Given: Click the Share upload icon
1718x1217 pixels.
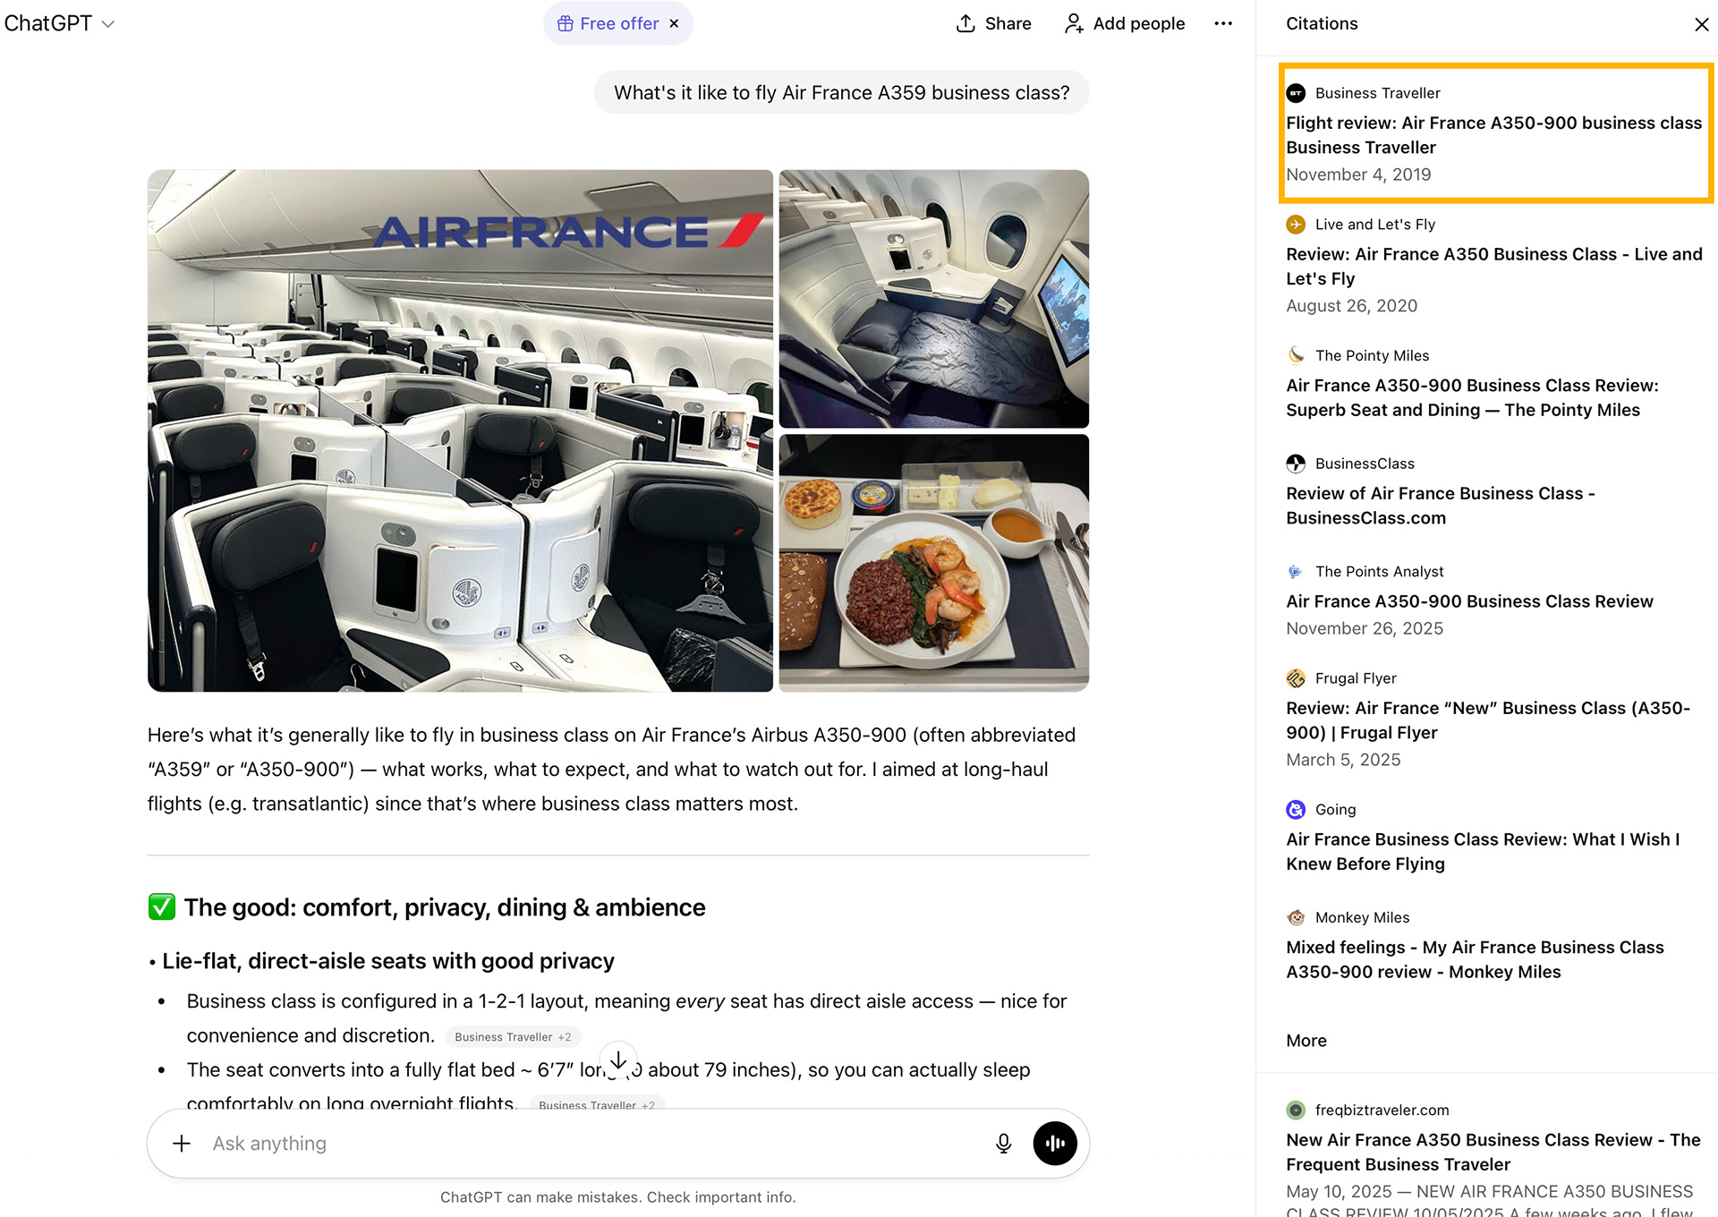Looking at the screenshot, I should tap(965, 24).
